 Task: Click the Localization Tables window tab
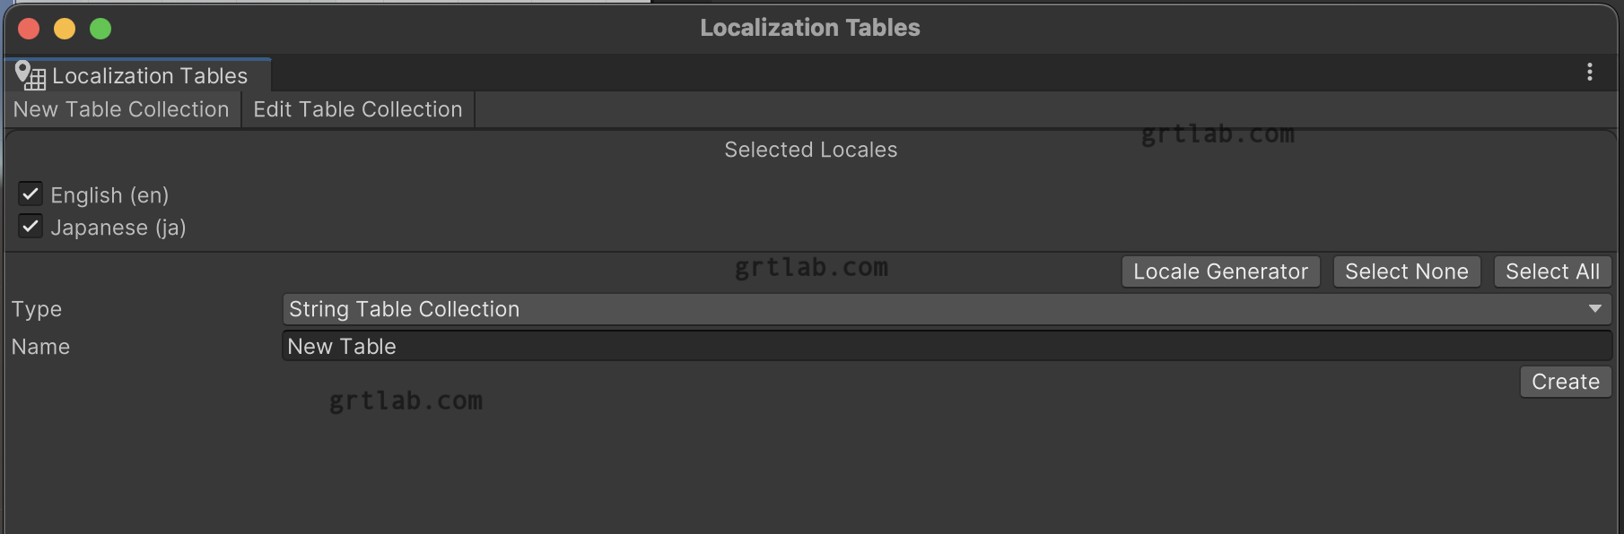(x=148, y=75)
